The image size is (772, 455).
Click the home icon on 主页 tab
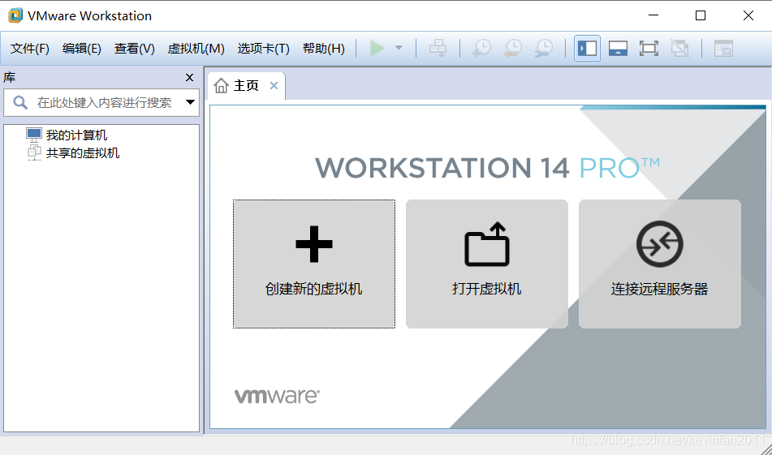click(221, 86)
